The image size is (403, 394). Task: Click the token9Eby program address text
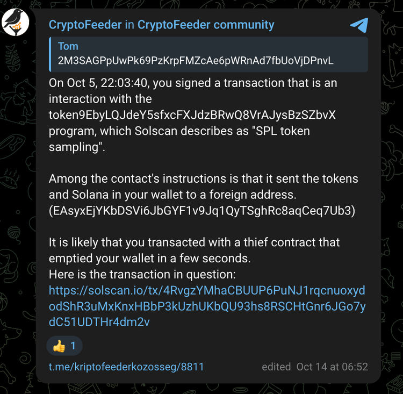tap(192, 115)
